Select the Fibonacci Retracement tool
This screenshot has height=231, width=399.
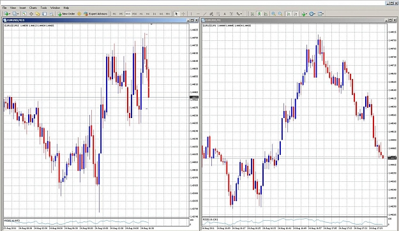[x=218, y=14]
